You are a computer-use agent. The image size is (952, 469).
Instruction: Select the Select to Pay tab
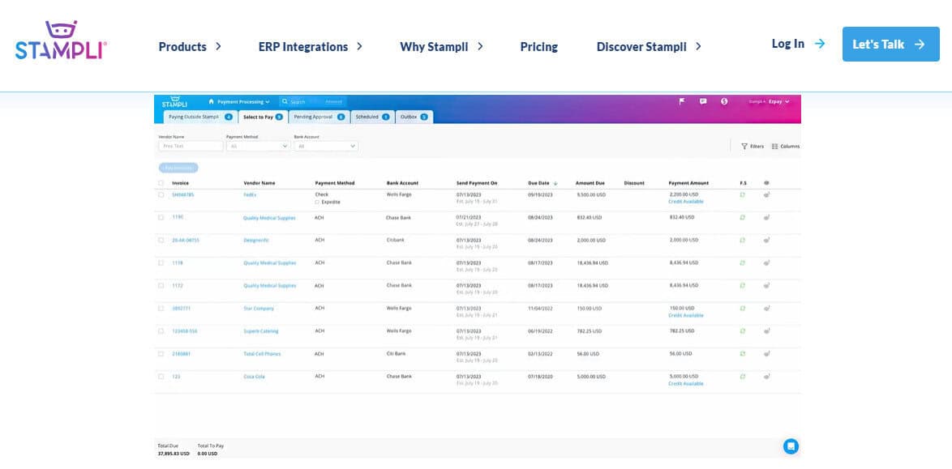[x=263, y=117]
